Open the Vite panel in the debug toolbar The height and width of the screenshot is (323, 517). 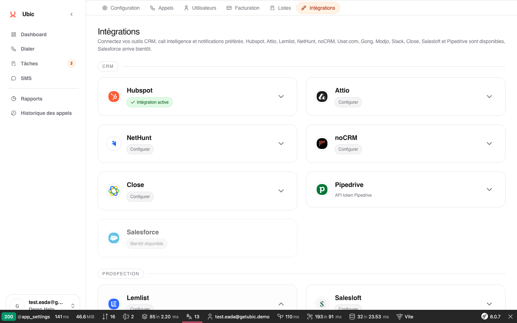tap(405, 317)
